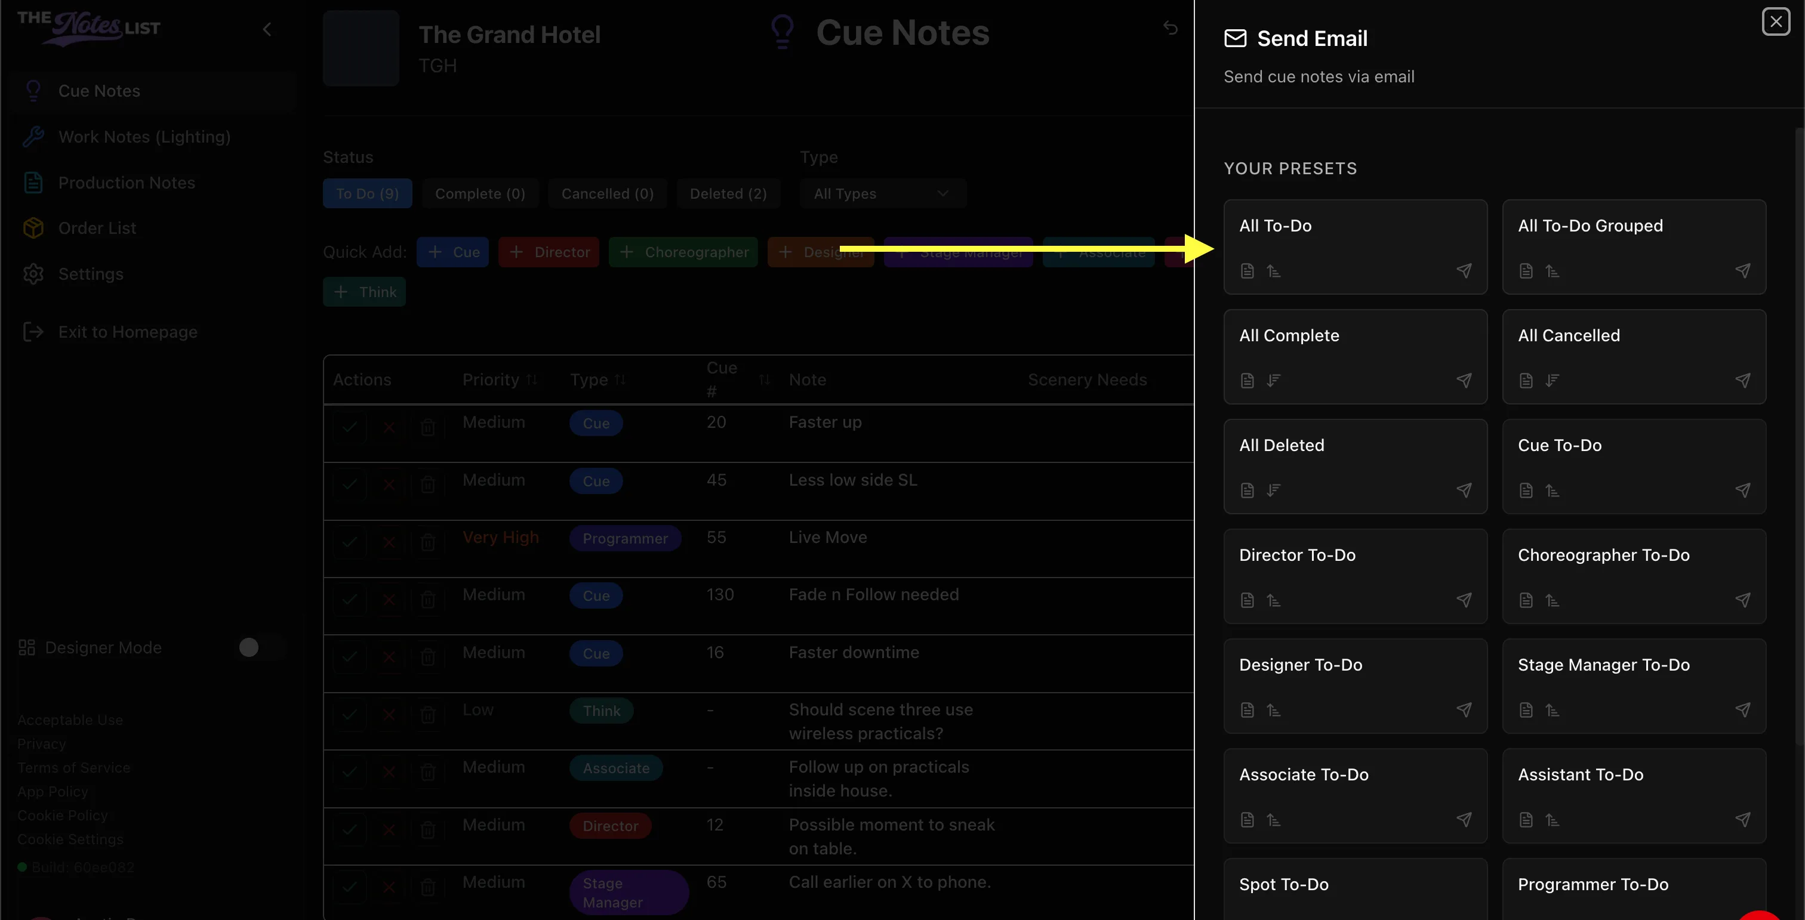Mark 'Faster downtime' note complete

(349, 657)
